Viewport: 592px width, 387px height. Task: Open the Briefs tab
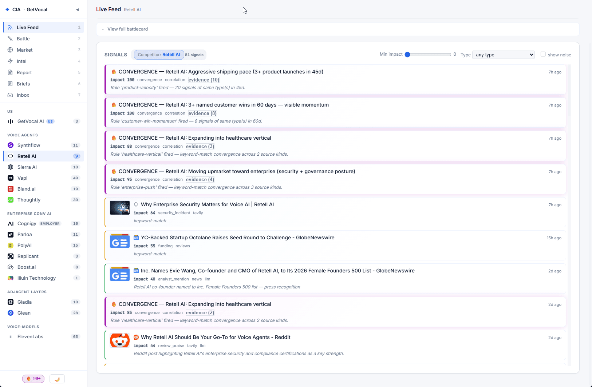tap(44, 84)
